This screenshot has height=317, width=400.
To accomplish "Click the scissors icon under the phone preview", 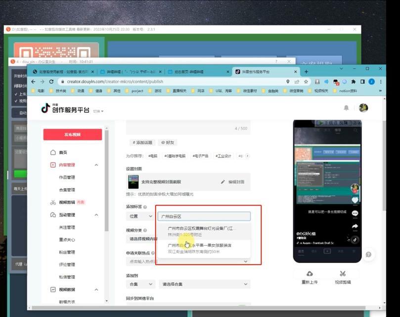I will pos(343,274).
